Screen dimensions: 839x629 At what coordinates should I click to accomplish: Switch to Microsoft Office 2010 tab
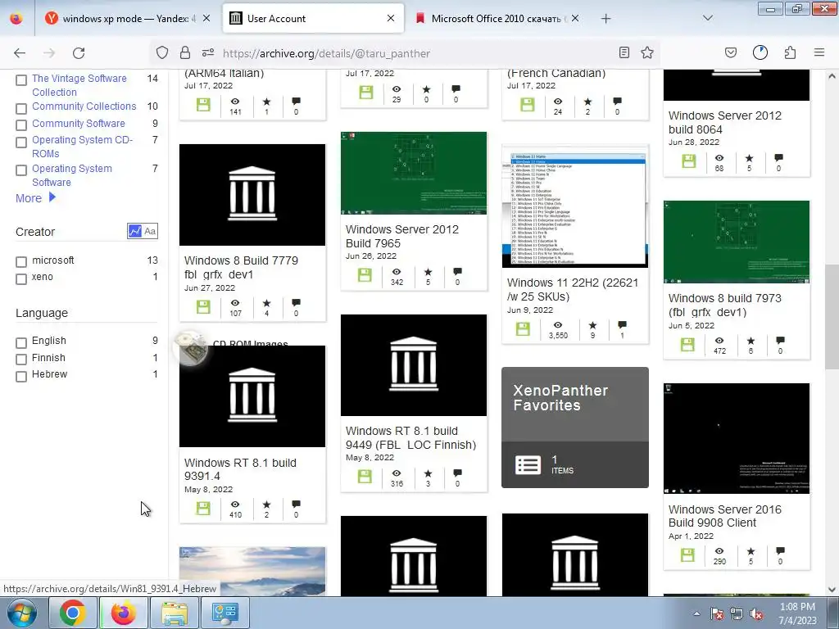(x=496, y=19)
